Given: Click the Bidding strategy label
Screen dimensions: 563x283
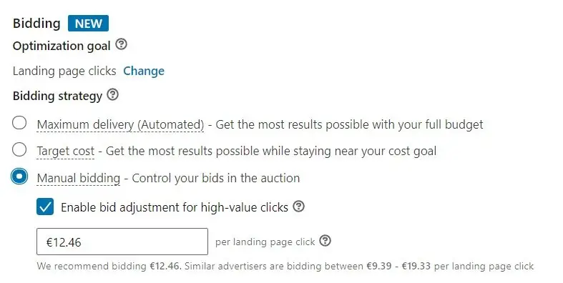Looking at the screenshot, I should click(x=57, y=96).
